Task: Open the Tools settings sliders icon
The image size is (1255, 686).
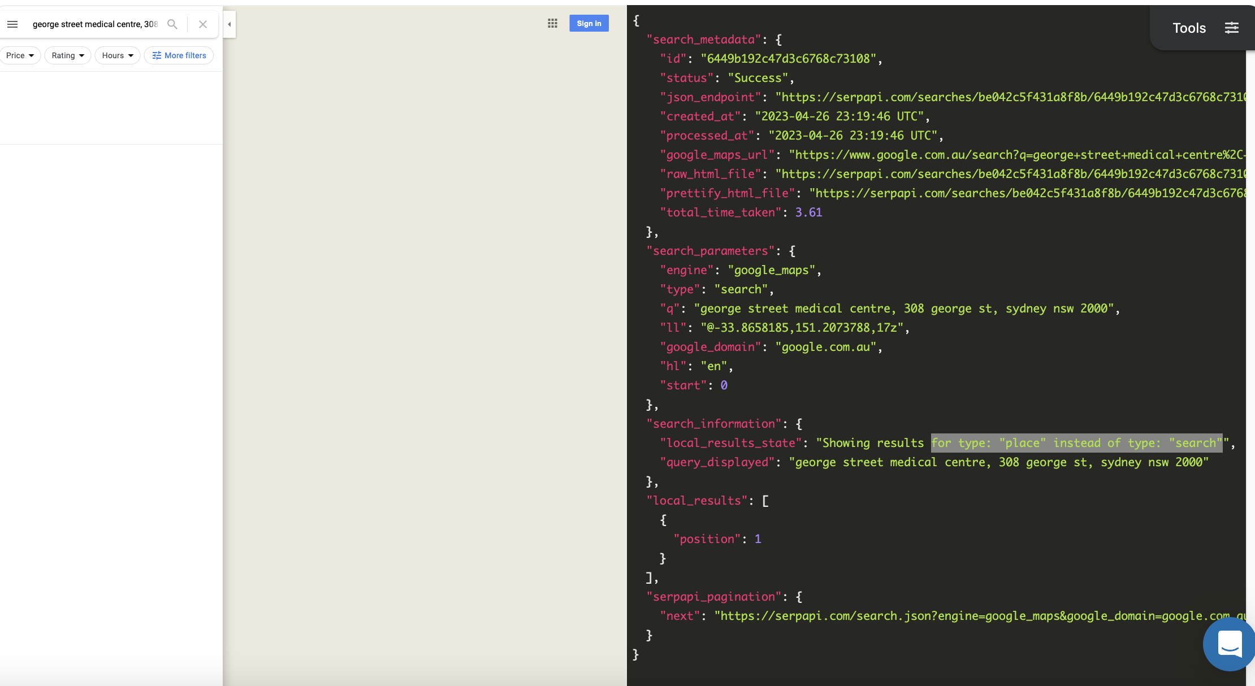Action: (x=1232, y=27)
